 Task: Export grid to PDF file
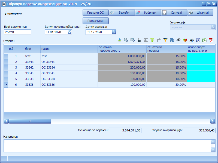[211, 40]
